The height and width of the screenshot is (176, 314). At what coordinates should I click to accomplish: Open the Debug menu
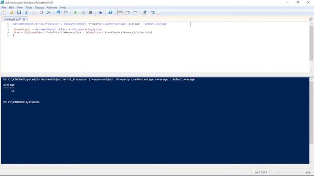click(x=39, y=8)
